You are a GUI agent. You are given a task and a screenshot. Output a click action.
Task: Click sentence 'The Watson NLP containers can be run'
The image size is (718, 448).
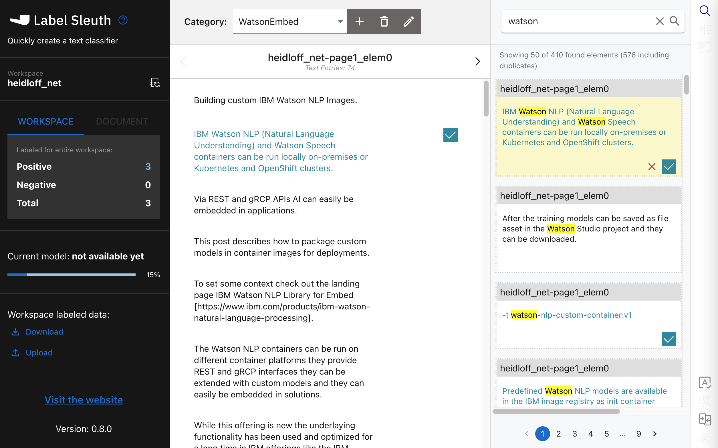point(279,371)
